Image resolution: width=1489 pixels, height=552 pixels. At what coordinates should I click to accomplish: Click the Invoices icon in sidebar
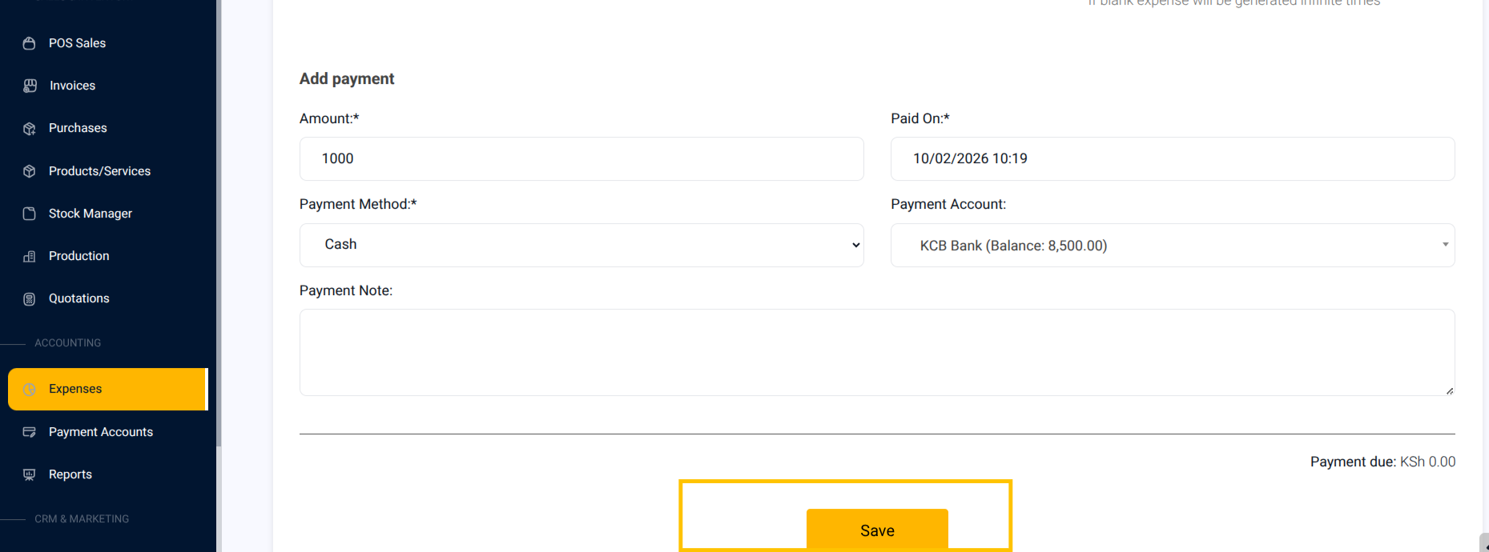point(30,86)
